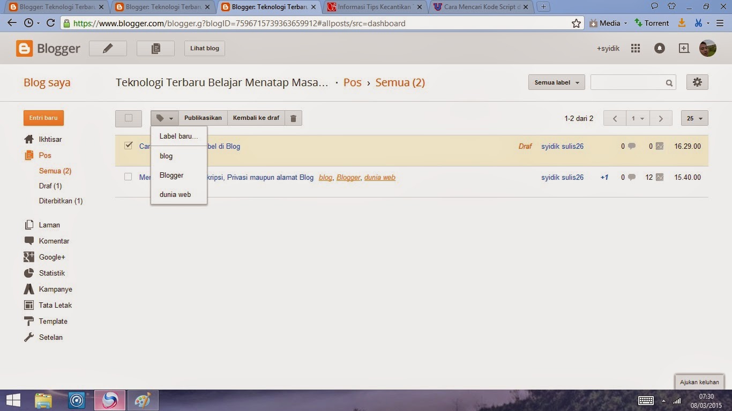Go to previous page arrow
This screenshot has height=411, width=732.
tap(615, 118)
